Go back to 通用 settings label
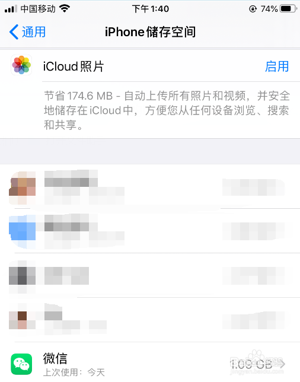Viewport: 300px width, 382px height. pyautogui.click(x=34, y=32)
